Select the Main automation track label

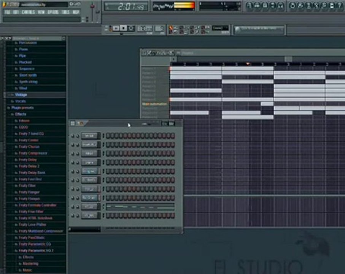[154, 104]
